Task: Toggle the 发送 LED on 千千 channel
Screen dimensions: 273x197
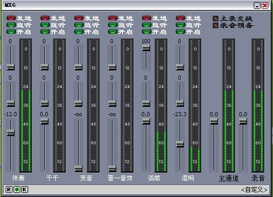Action: point(45,18)
